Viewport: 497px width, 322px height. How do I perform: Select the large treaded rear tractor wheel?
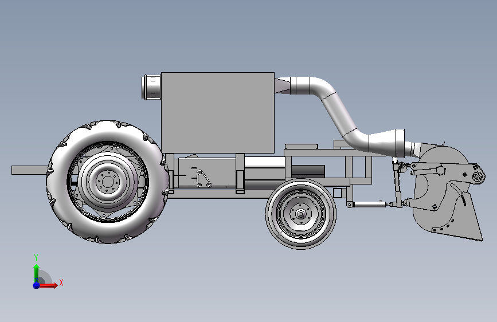(108, 182)
